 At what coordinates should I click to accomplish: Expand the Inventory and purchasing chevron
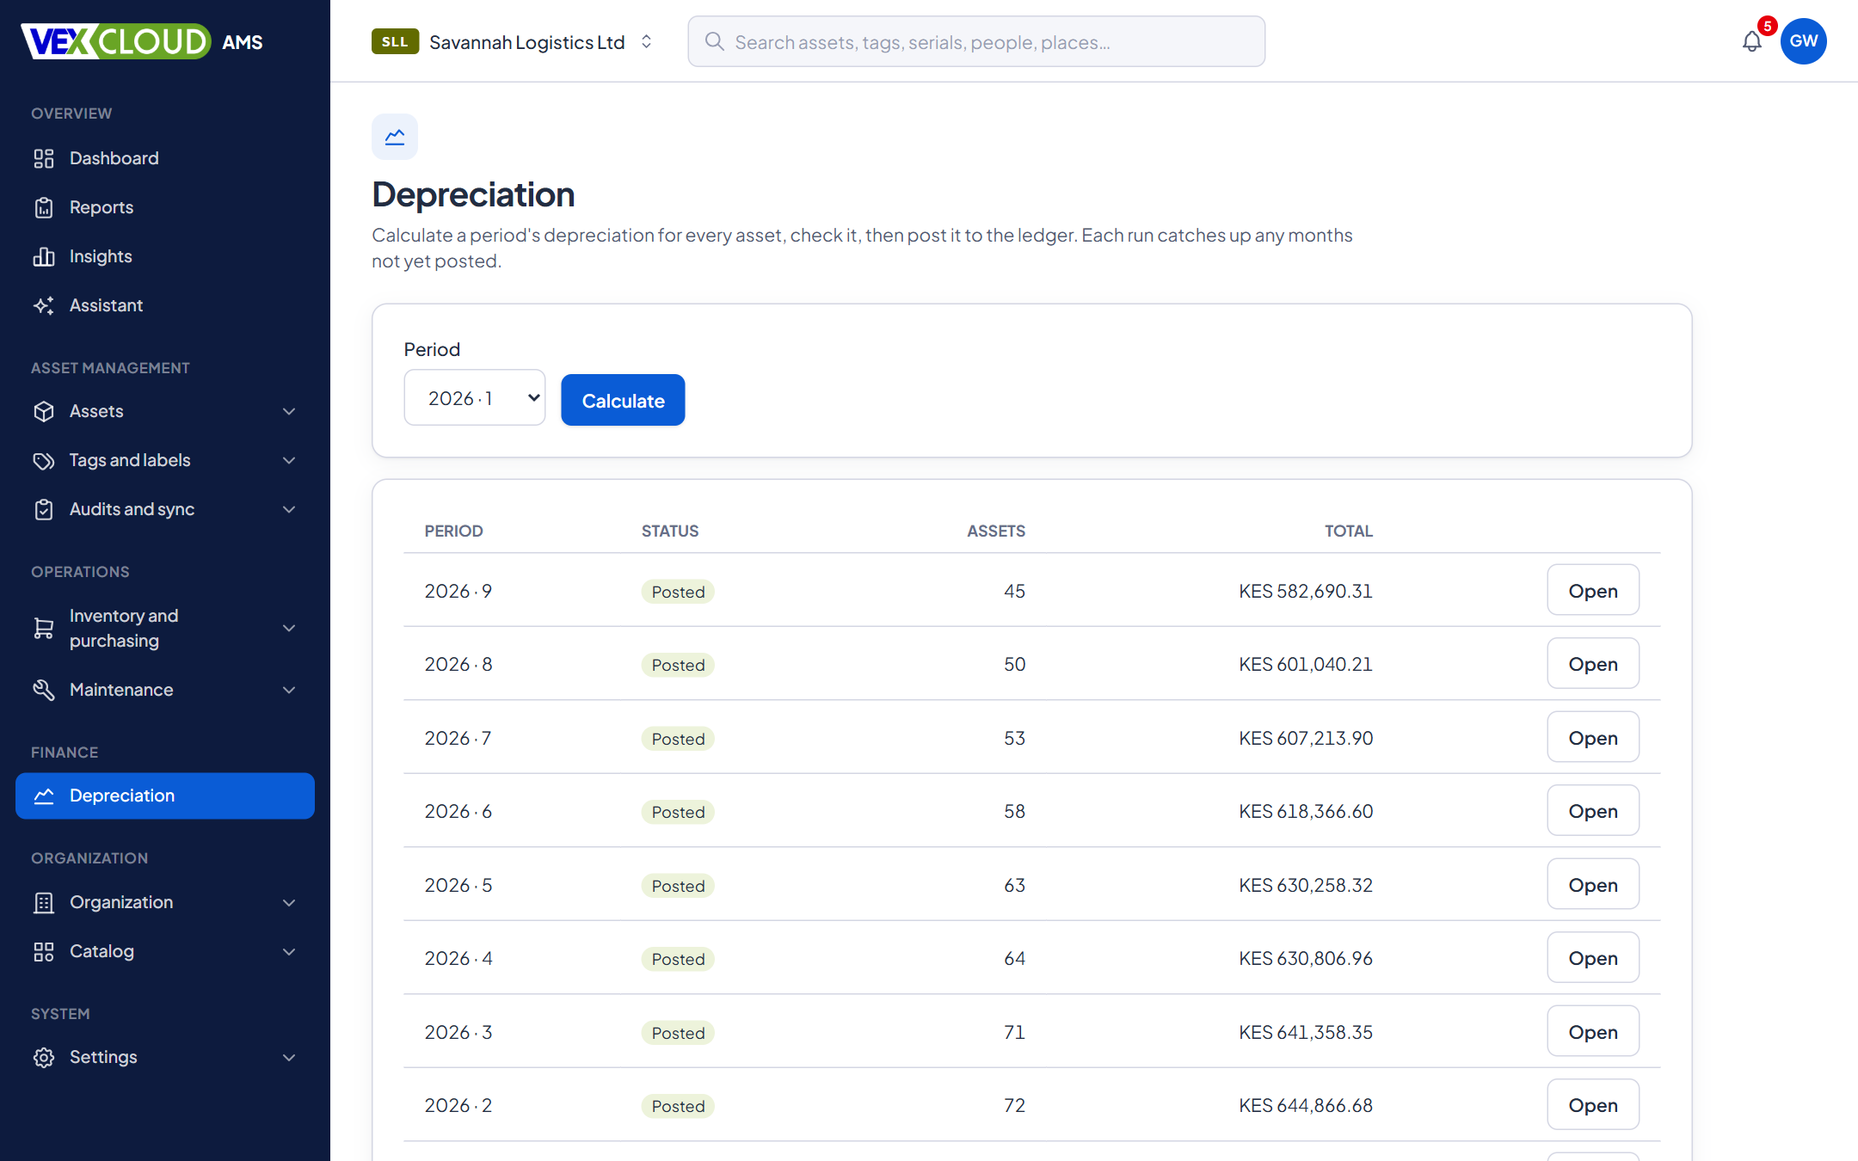pyautogui.click(x=289, y=628)
